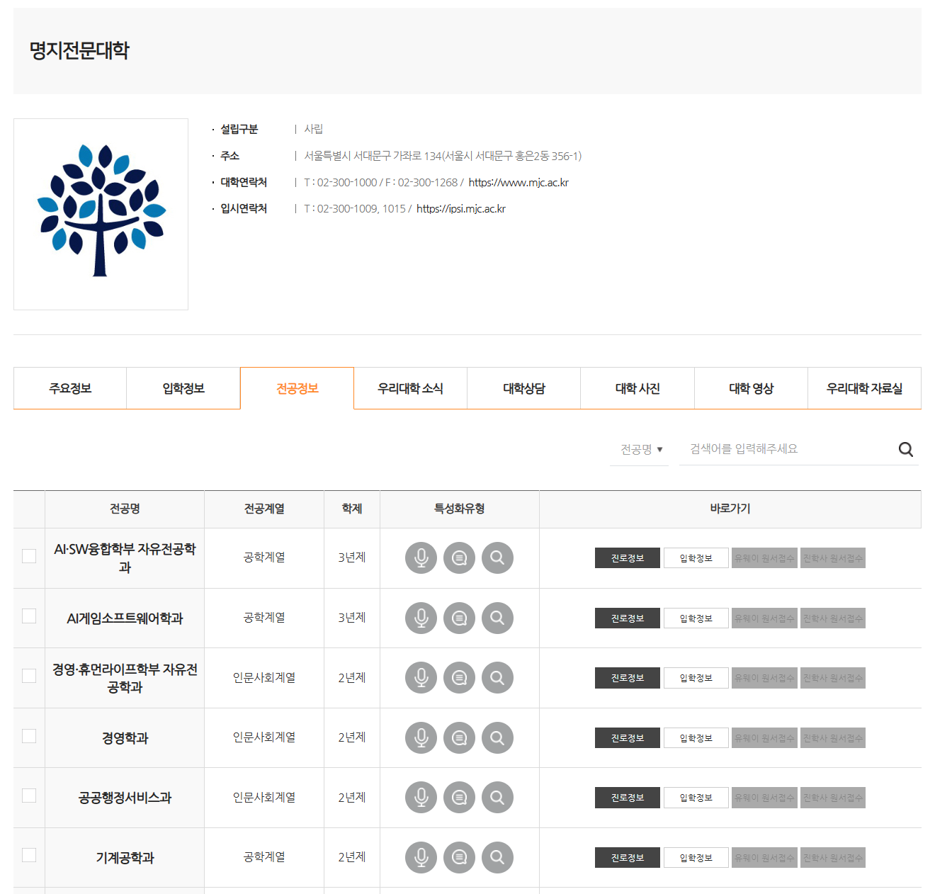Switch to the 대학상담 tab
The height and width of the screenshot is (894, 935).
point(523,388)
